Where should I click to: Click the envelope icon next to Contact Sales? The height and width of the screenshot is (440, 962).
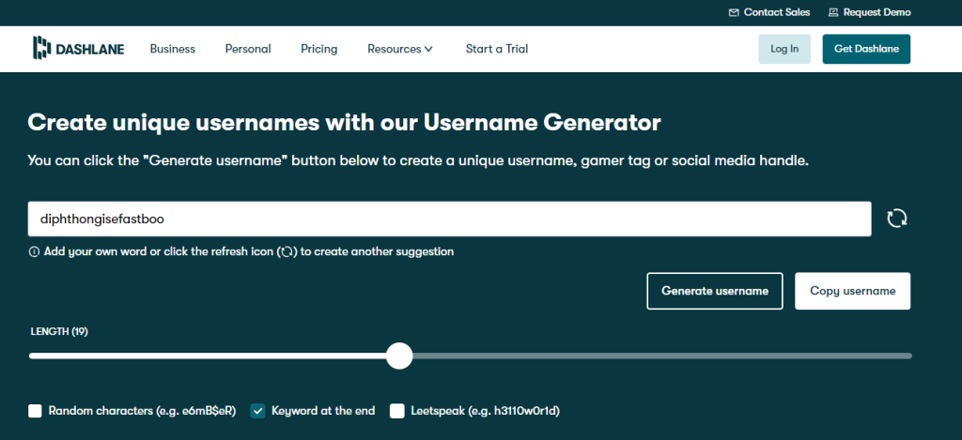pos(733,12)
